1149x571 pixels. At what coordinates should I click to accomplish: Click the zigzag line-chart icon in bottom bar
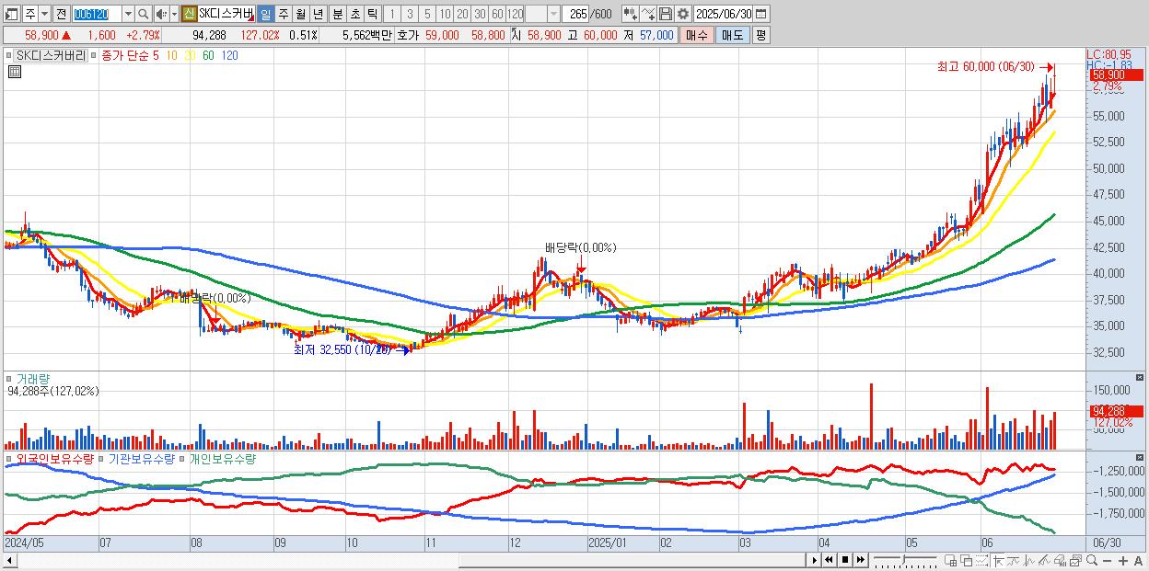tap(1029, 560)
